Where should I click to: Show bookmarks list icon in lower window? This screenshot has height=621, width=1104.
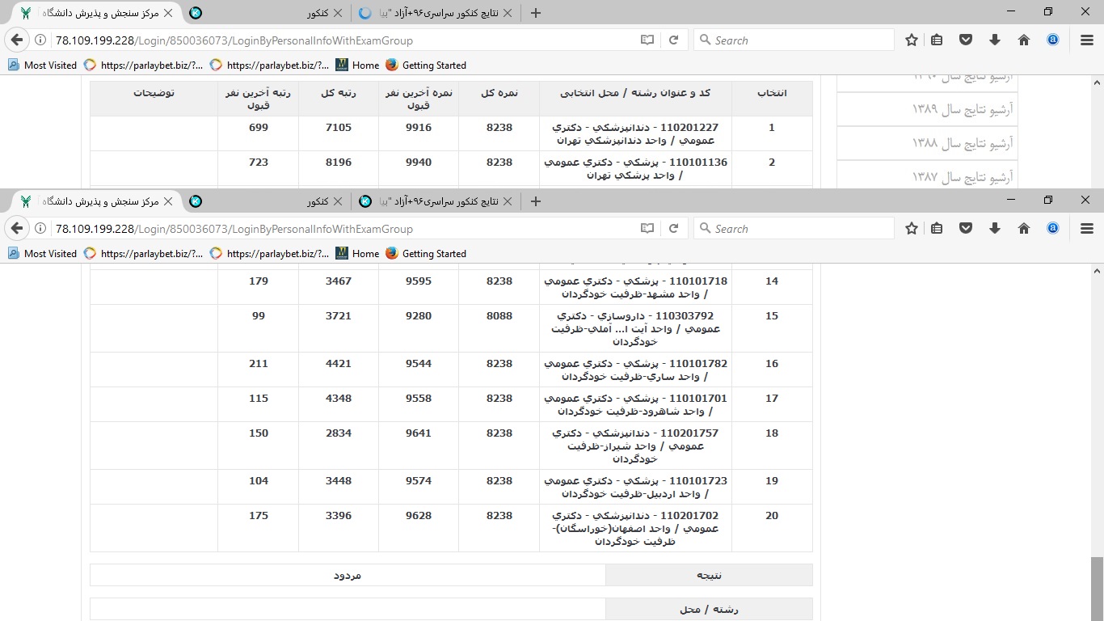click(937, 228)
